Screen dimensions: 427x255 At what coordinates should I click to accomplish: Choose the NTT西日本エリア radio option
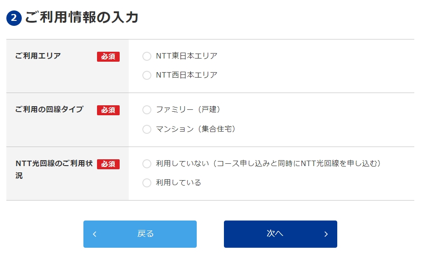147,75
